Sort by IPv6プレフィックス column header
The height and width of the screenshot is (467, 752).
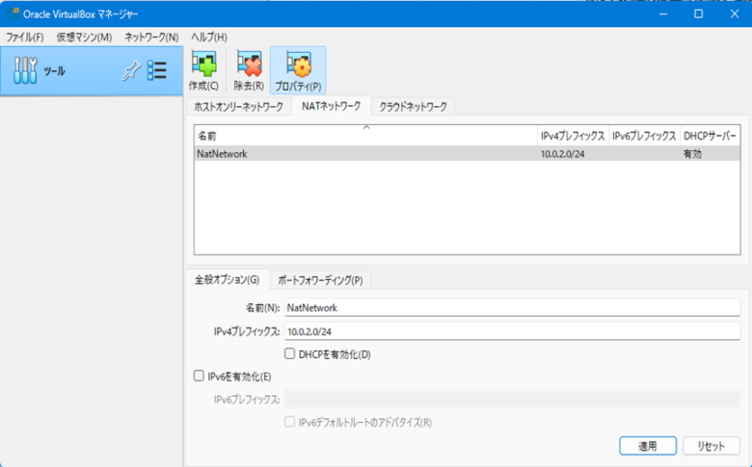[x=644, y=136]
